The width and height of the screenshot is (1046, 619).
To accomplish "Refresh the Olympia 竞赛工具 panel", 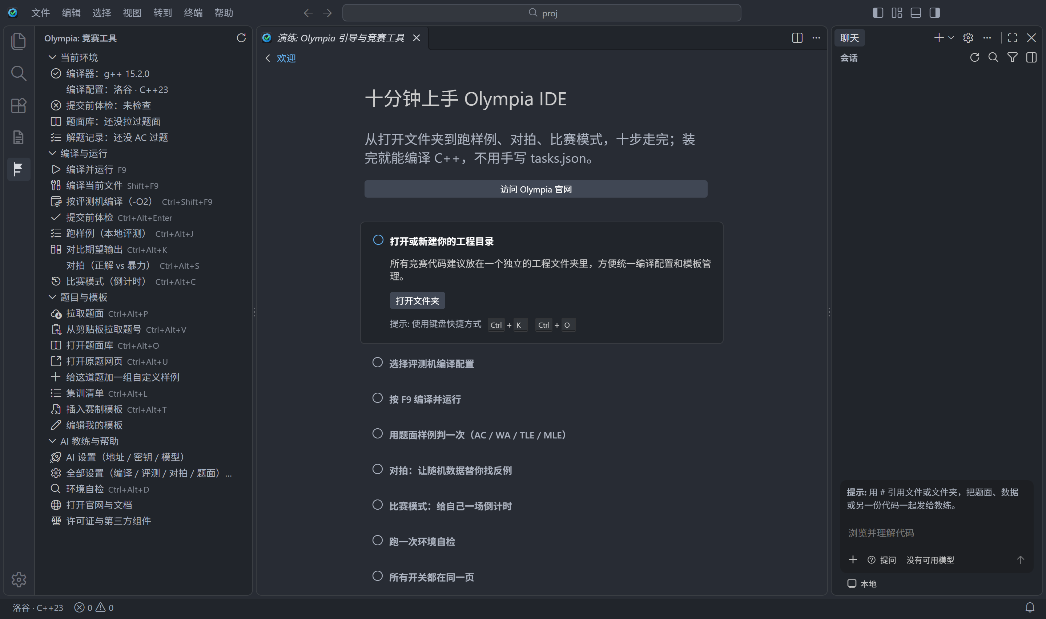I will [x=241, y=38].
